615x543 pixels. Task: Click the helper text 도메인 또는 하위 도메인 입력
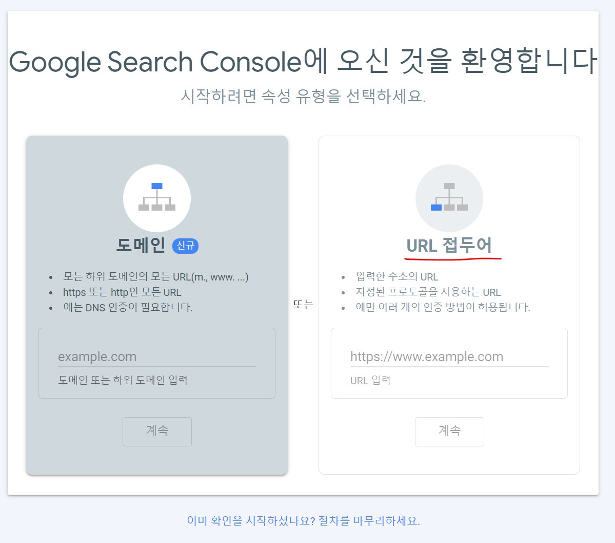[x=123, y=380]
